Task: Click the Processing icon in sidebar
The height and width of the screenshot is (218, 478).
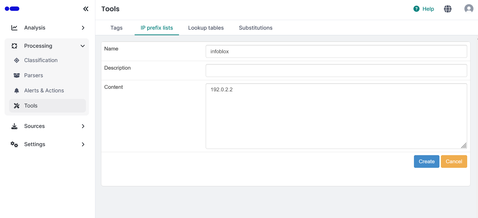Action: click(x=14, y=46)
